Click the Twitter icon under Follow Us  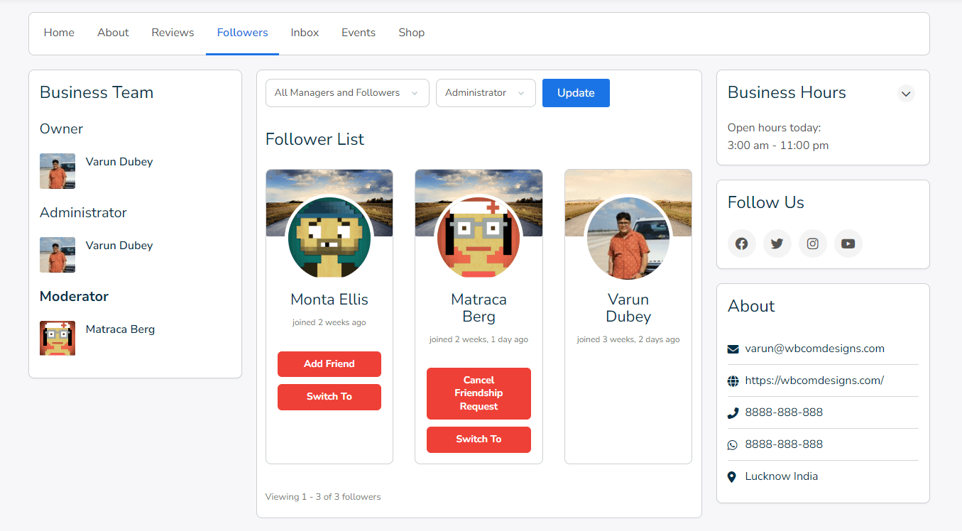pos(777,243)
